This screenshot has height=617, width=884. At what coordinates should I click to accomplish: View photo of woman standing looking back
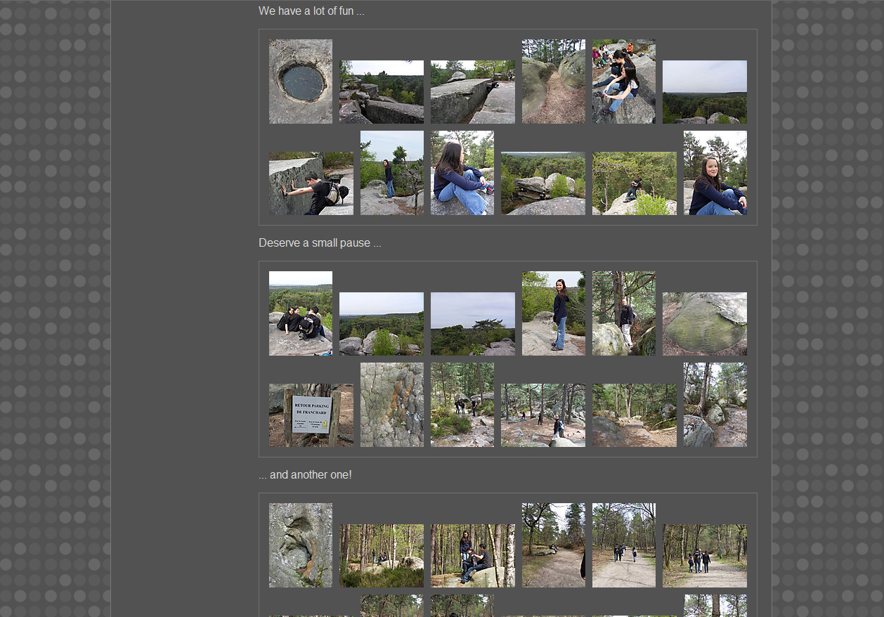point(553,313)
